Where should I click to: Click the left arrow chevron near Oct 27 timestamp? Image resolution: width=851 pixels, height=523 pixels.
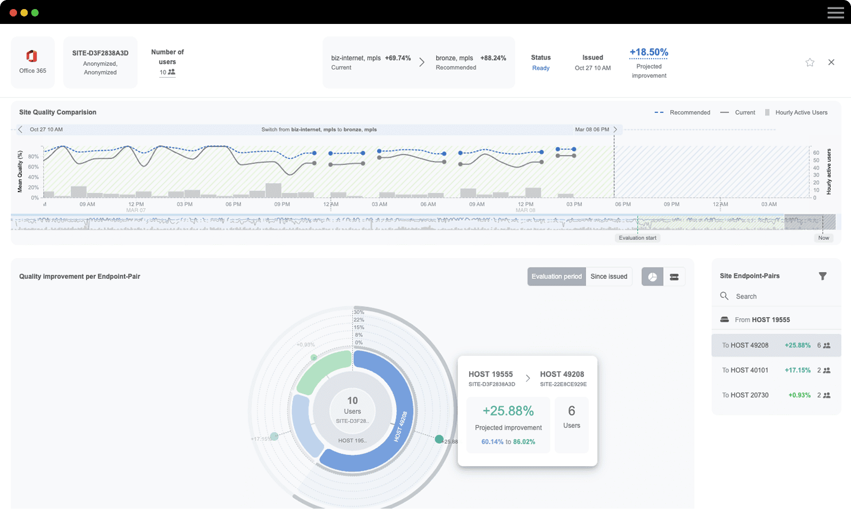pyautogui.click(x=20, y=129)
